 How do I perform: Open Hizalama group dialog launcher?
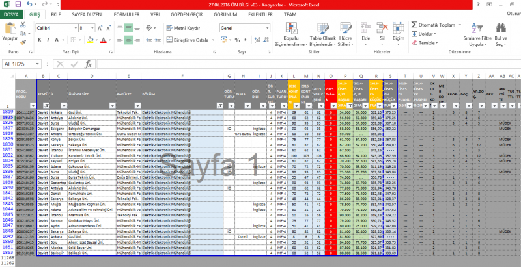[x=215, y=52]
